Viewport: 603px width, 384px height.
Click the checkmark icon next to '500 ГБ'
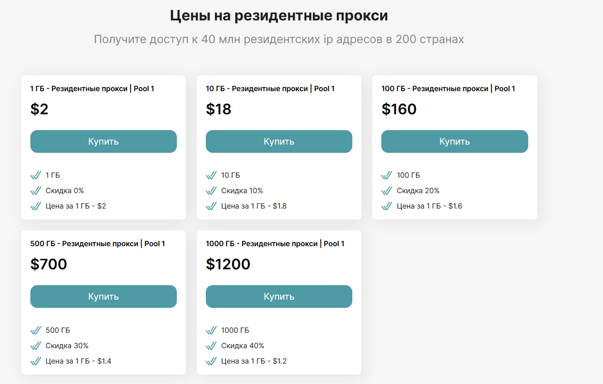[36, 330]
